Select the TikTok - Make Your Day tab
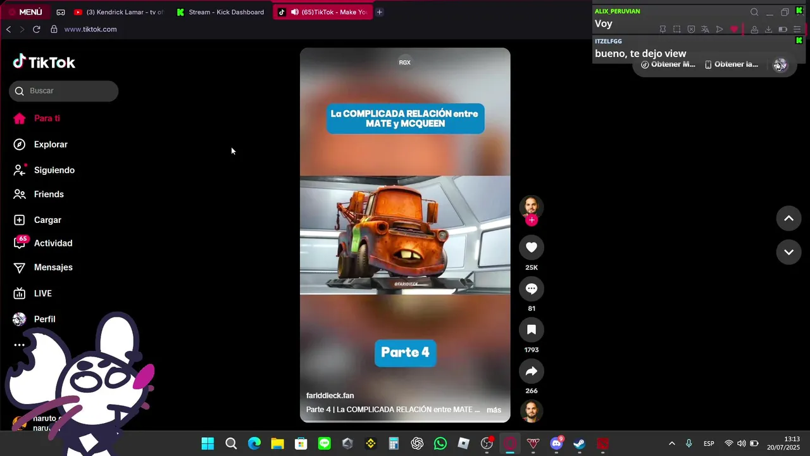810x456 pixels. pos(323,12)
